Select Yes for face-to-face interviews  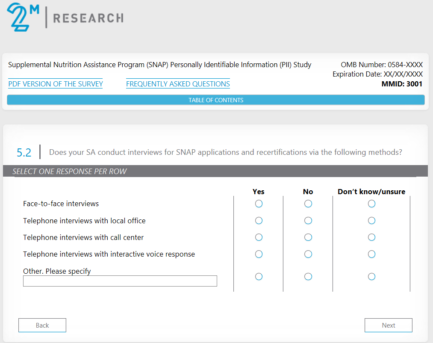(259, 204)
